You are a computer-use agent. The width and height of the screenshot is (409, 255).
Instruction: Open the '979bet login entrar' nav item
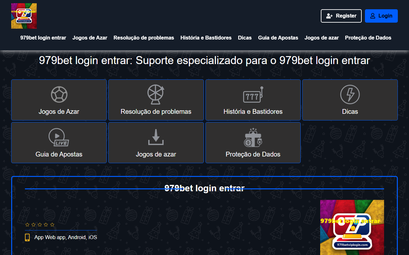(43, 38)
